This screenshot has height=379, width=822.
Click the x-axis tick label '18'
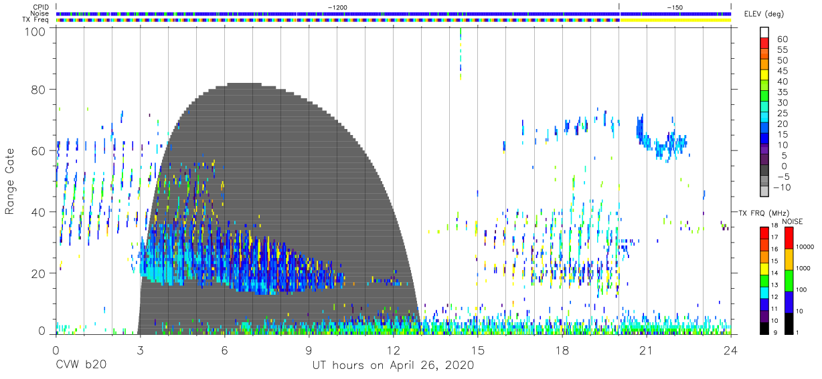(x=562, y=350)
